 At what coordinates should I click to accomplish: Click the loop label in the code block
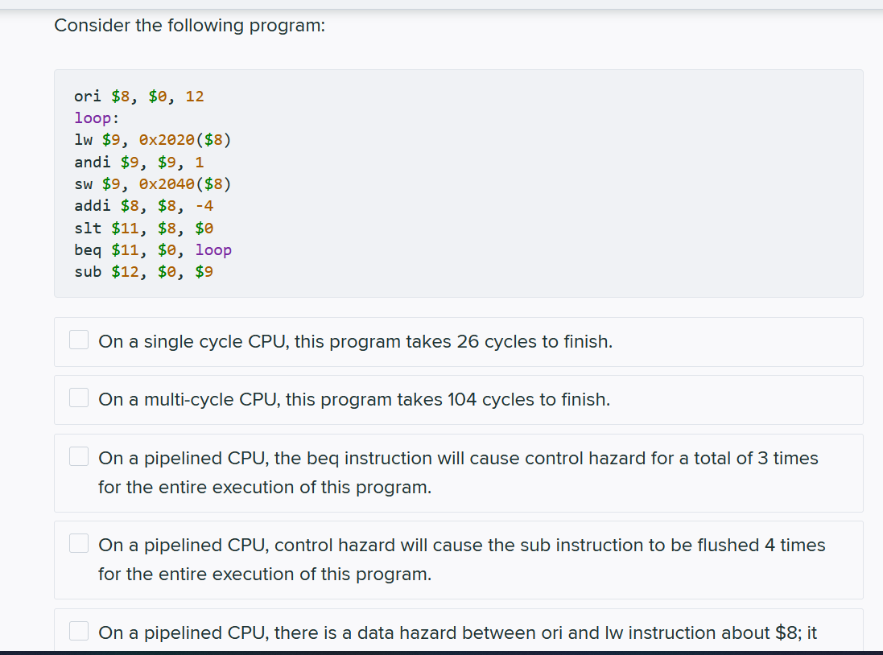click(95, 117)
